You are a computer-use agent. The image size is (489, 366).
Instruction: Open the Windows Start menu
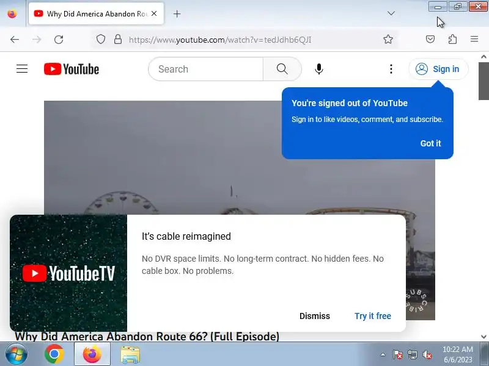pos(16,354)
